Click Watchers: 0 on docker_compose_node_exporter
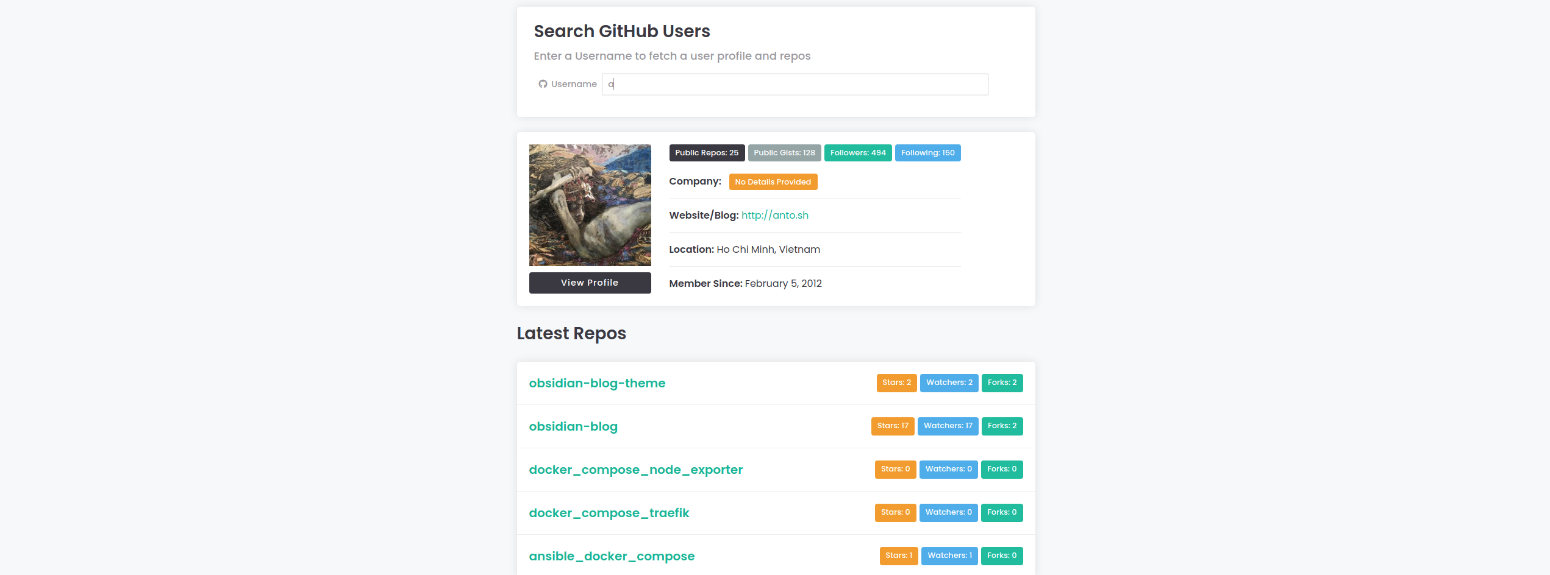This screenshot has height=575, width=1550. 948,469
